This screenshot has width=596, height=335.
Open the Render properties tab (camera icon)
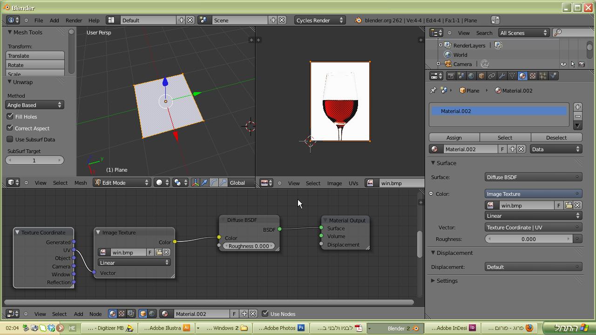[x=451, y=76]
